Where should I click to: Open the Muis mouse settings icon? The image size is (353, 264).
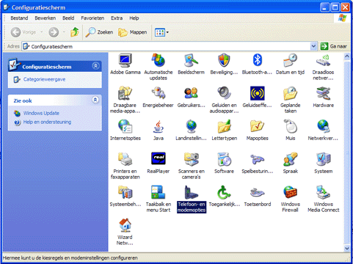pos(290,126)
